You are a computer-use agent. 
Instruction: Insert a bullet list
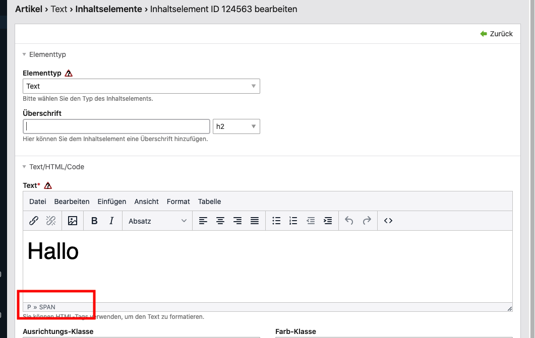tap(276, 221)
